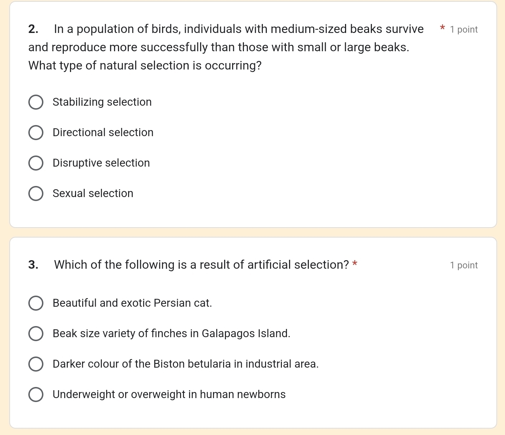Click the "Underweight or overweight" answer text
Image resolution: width=505 pixels, height=435 pixels.
pyautogui.click(x=169, y=395)
